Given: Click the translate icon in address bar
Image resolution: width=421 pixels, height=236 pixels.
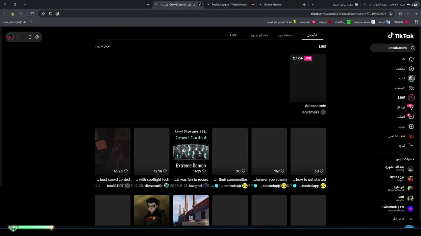Looking at the screenshot, I should tap(58, 14).
